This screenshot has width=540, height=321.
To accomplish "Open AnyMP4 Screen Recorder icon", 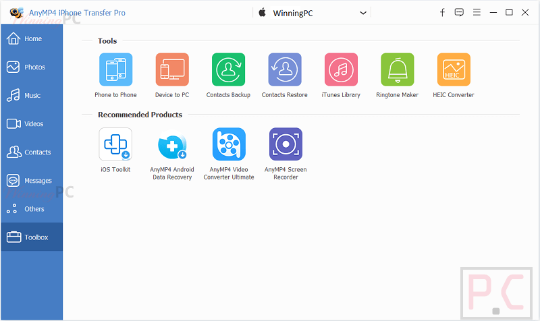I will pyautogui.click(x=286, y=144).
